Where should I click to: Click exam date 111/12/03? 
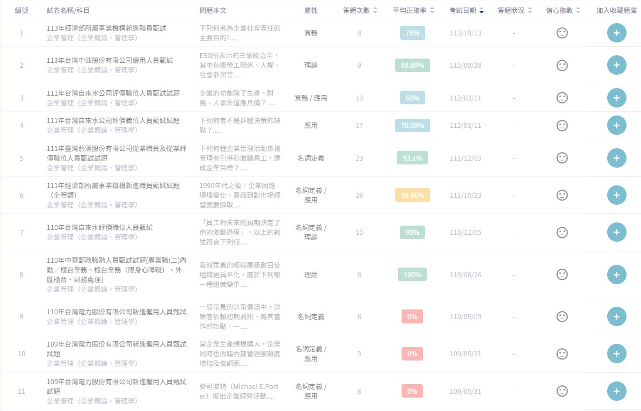click(x=465, y=158)
